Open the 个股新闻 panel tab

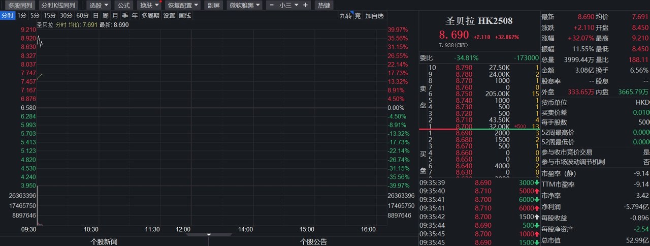[x=104, y=242]
